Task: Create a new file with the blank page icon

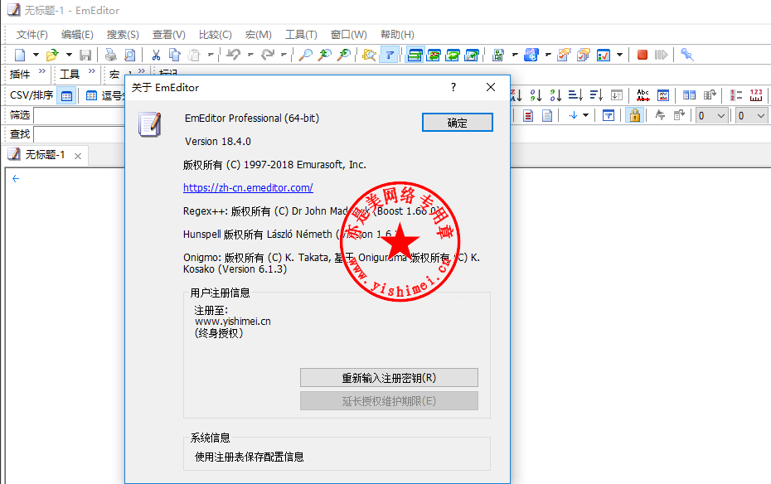Action: point(20,55)
